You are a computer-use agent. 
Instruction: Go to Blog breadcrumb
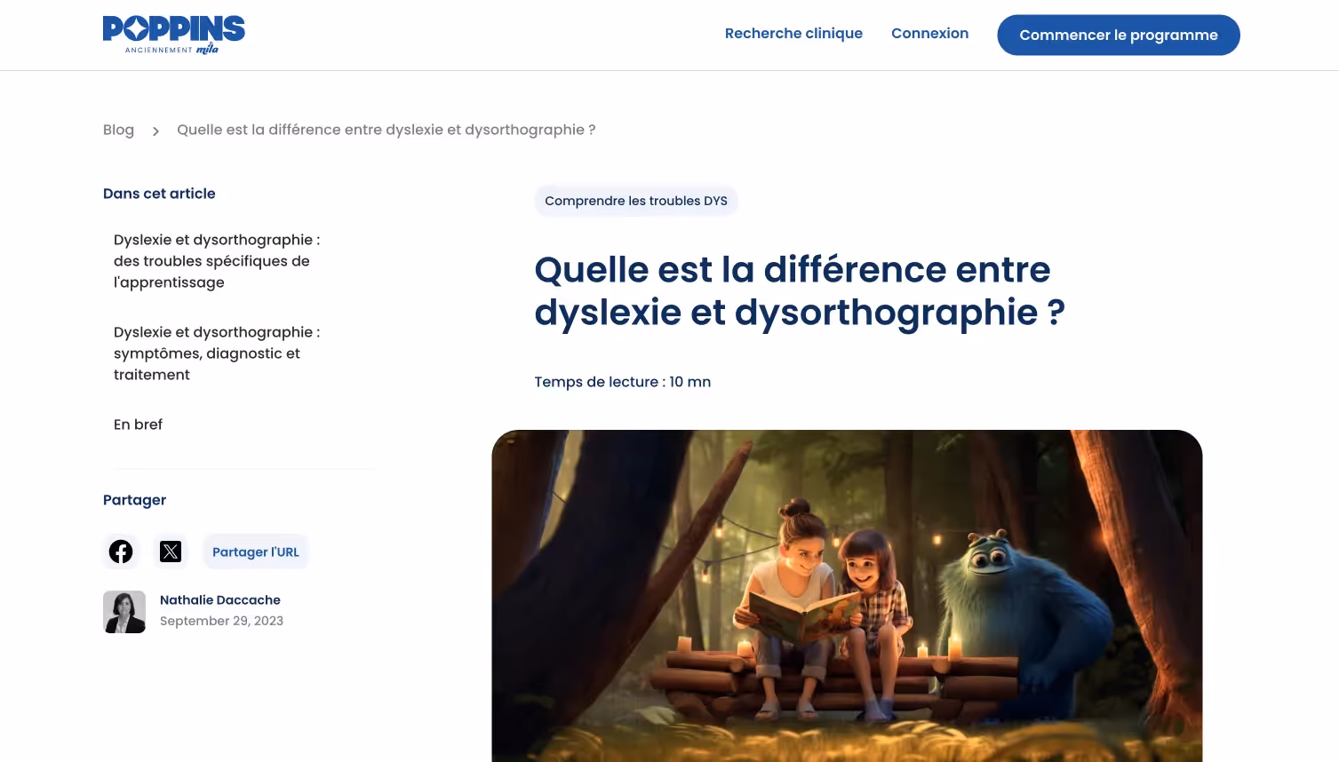click(x=118, y=130)
